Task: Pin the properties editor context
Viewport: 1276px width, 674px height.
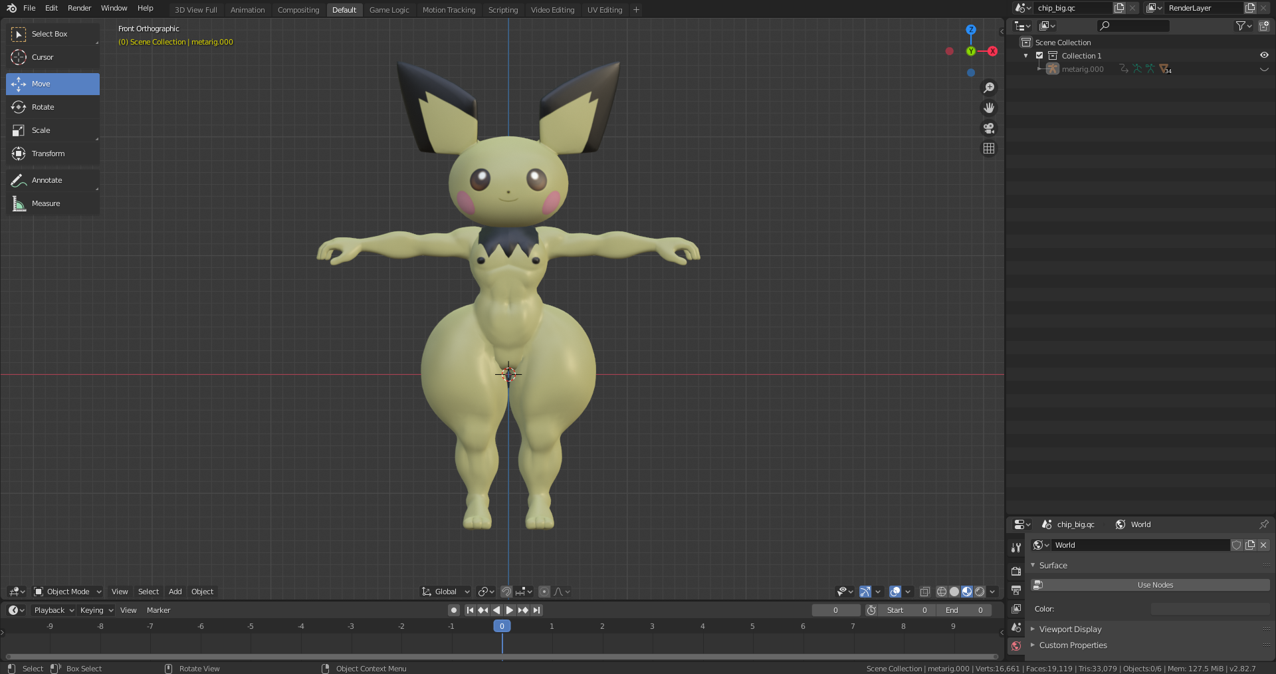Action: (1263, 524)
